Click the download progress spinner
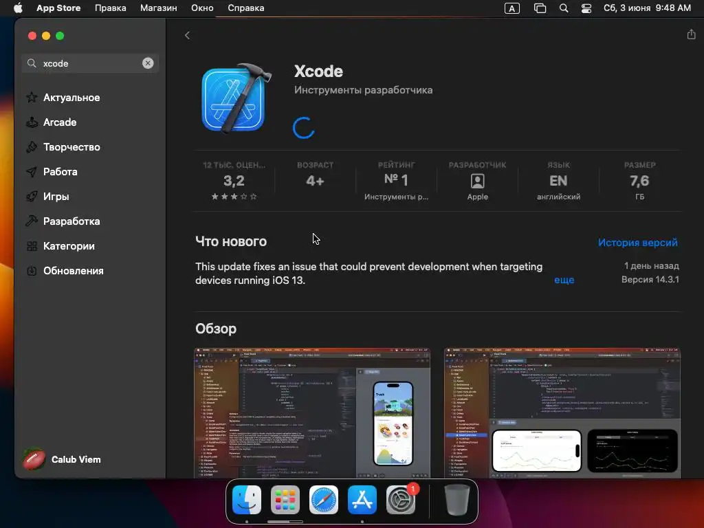 (303, 128)
